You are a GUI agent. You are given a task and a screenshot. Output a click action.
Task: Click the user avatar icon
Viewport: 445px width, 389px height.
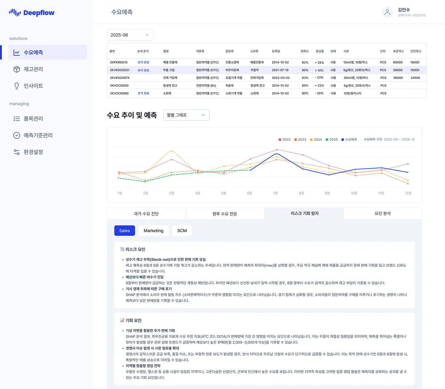click(x=387, y=12)
